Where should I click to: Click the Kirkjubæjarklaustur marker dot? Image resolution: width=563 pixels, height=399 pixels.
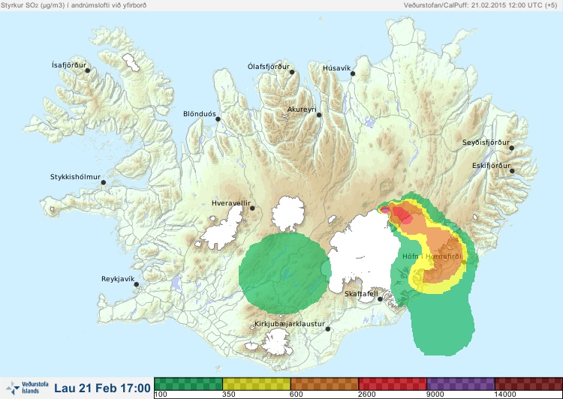pos(327,328)
